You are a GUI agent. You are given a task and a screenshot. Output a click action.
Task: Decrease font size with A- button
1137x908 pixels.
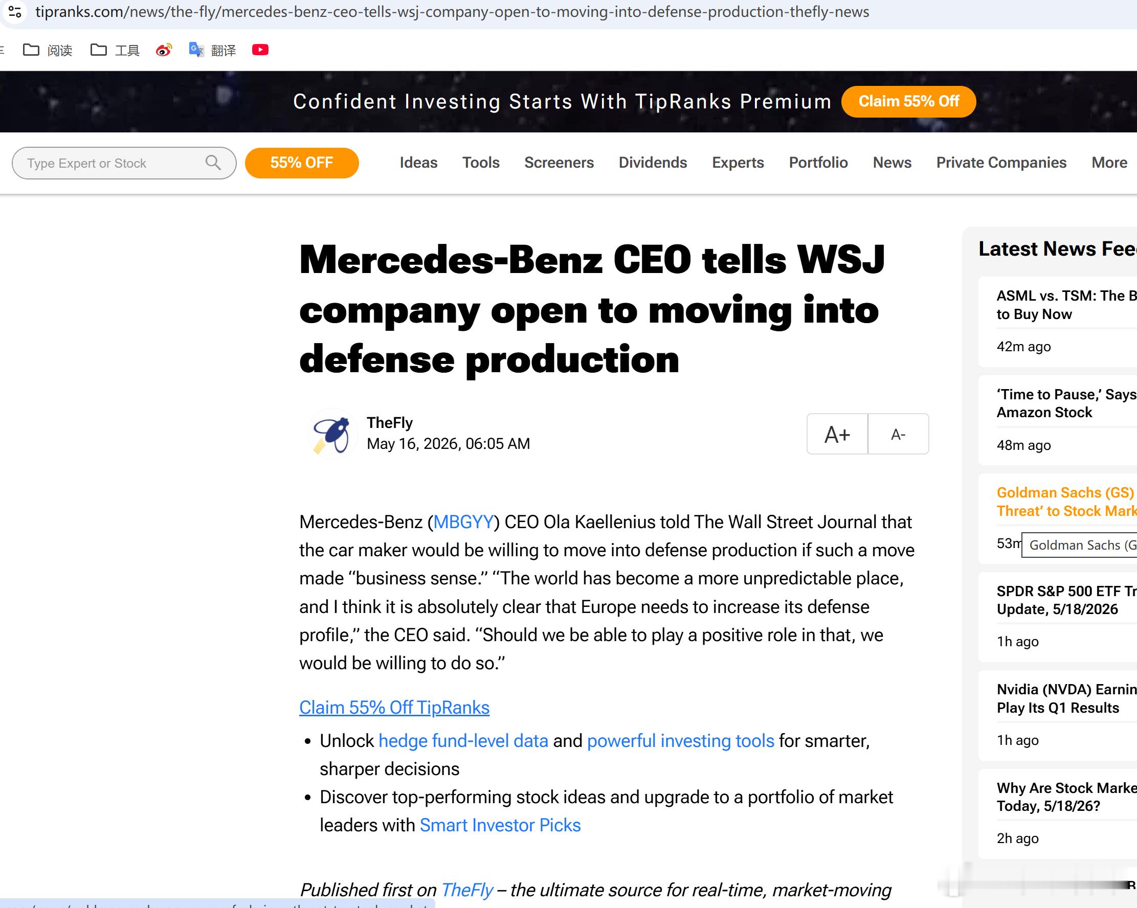click(898, 434)
